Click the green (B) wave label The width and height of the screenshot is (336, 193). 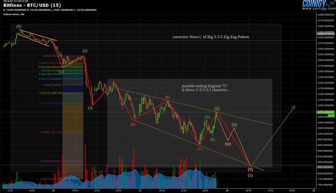point(213,140)
